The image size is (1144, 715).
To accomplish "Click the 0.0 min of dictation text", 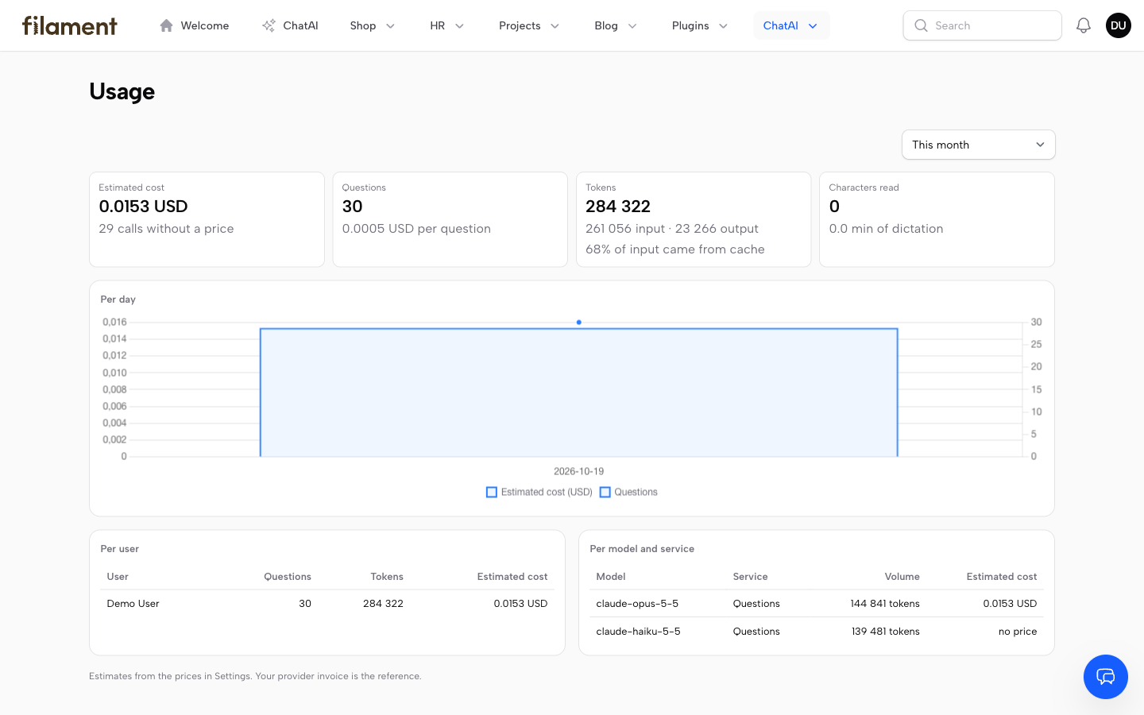I will [886, 229].
